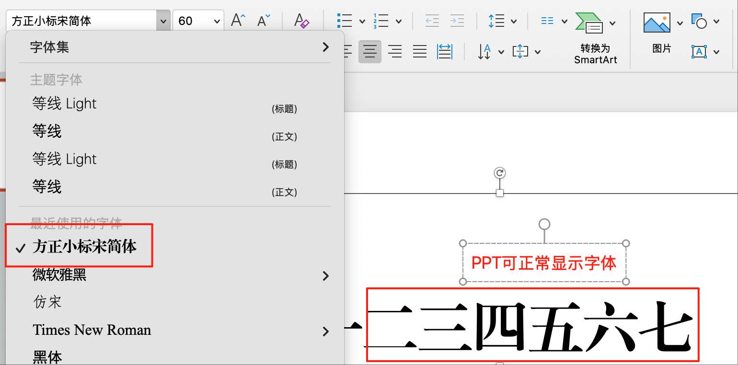Open bullet list style dropdown arrow

pyautogui.click(x=362, y=21)
